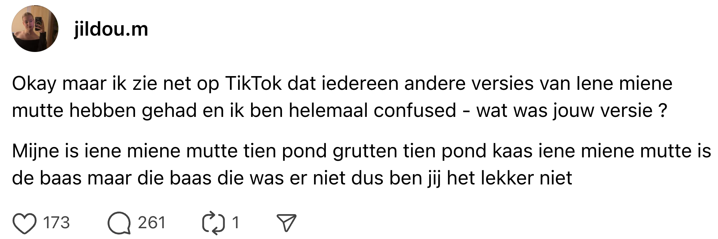Like the post with the heart icon
718x239 pixels.
click(25, 223)
